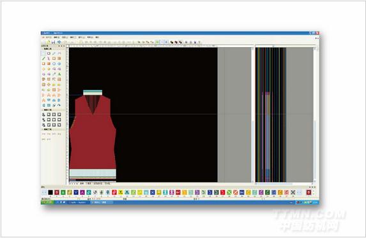Pick the solid black color swatch
The image size is (366, 238).
pos(50,192)
